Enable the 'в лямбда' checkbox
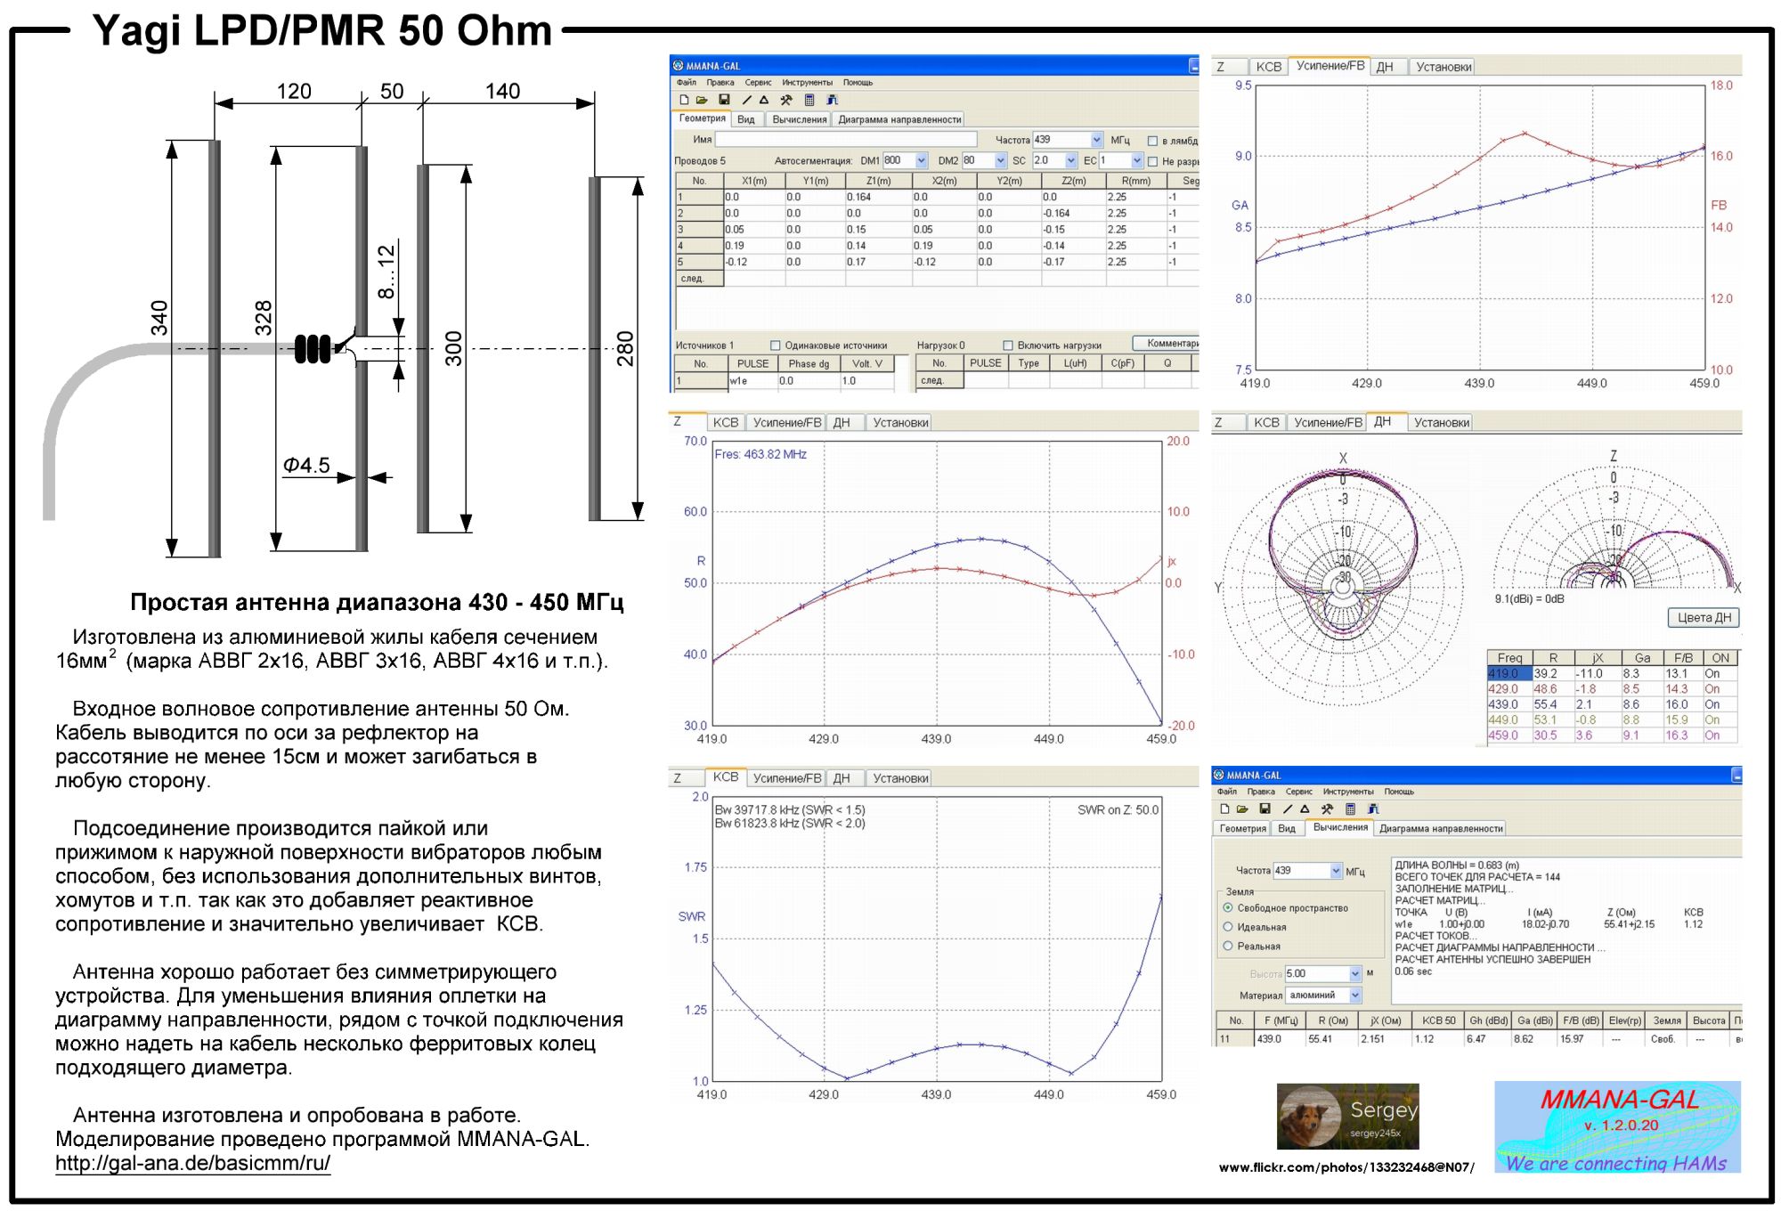This screenshot has height=1211, width=1781. 1152,141
